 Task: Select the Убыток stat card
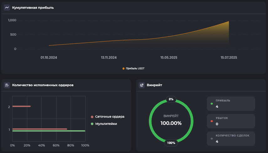pos(231,121)
